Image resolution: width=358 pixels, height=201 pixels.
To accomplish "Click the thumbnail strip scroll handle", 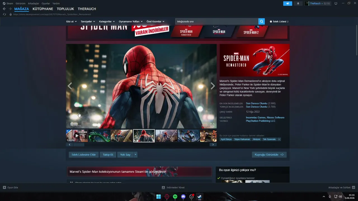I will coord(79,145).
